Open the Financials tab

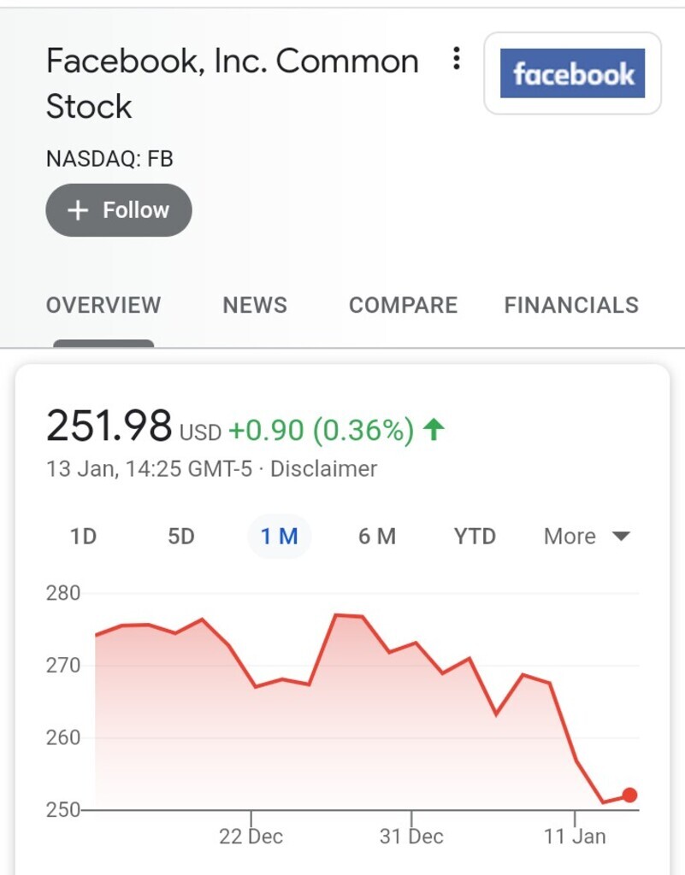[x=571, y=305]
